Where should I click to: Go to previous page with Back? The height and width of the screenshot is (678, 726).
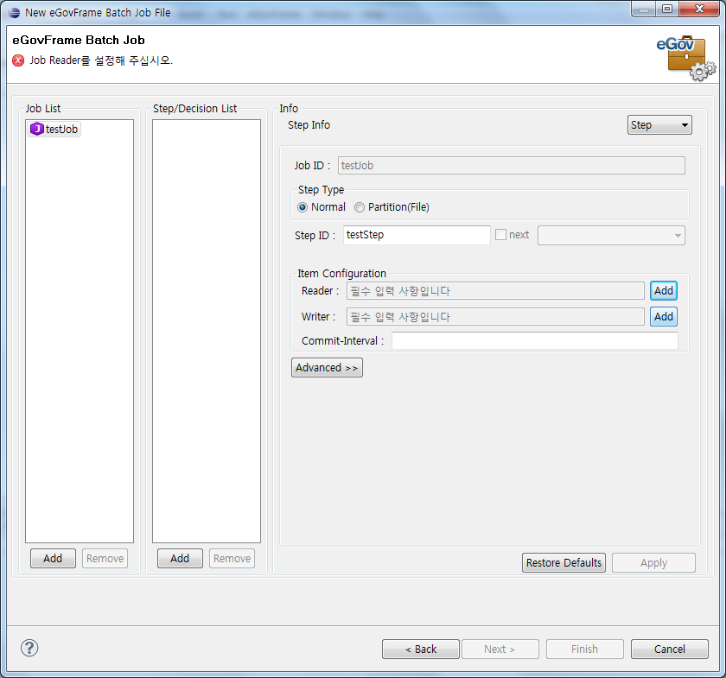coord(420,649)
